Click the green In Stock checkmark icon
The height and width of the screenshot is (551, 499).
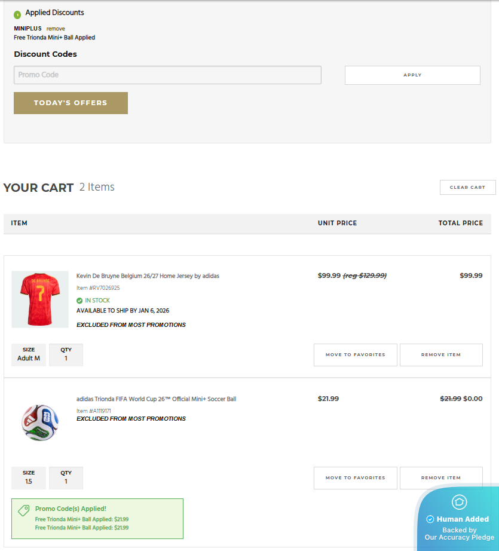pos(79,301)
